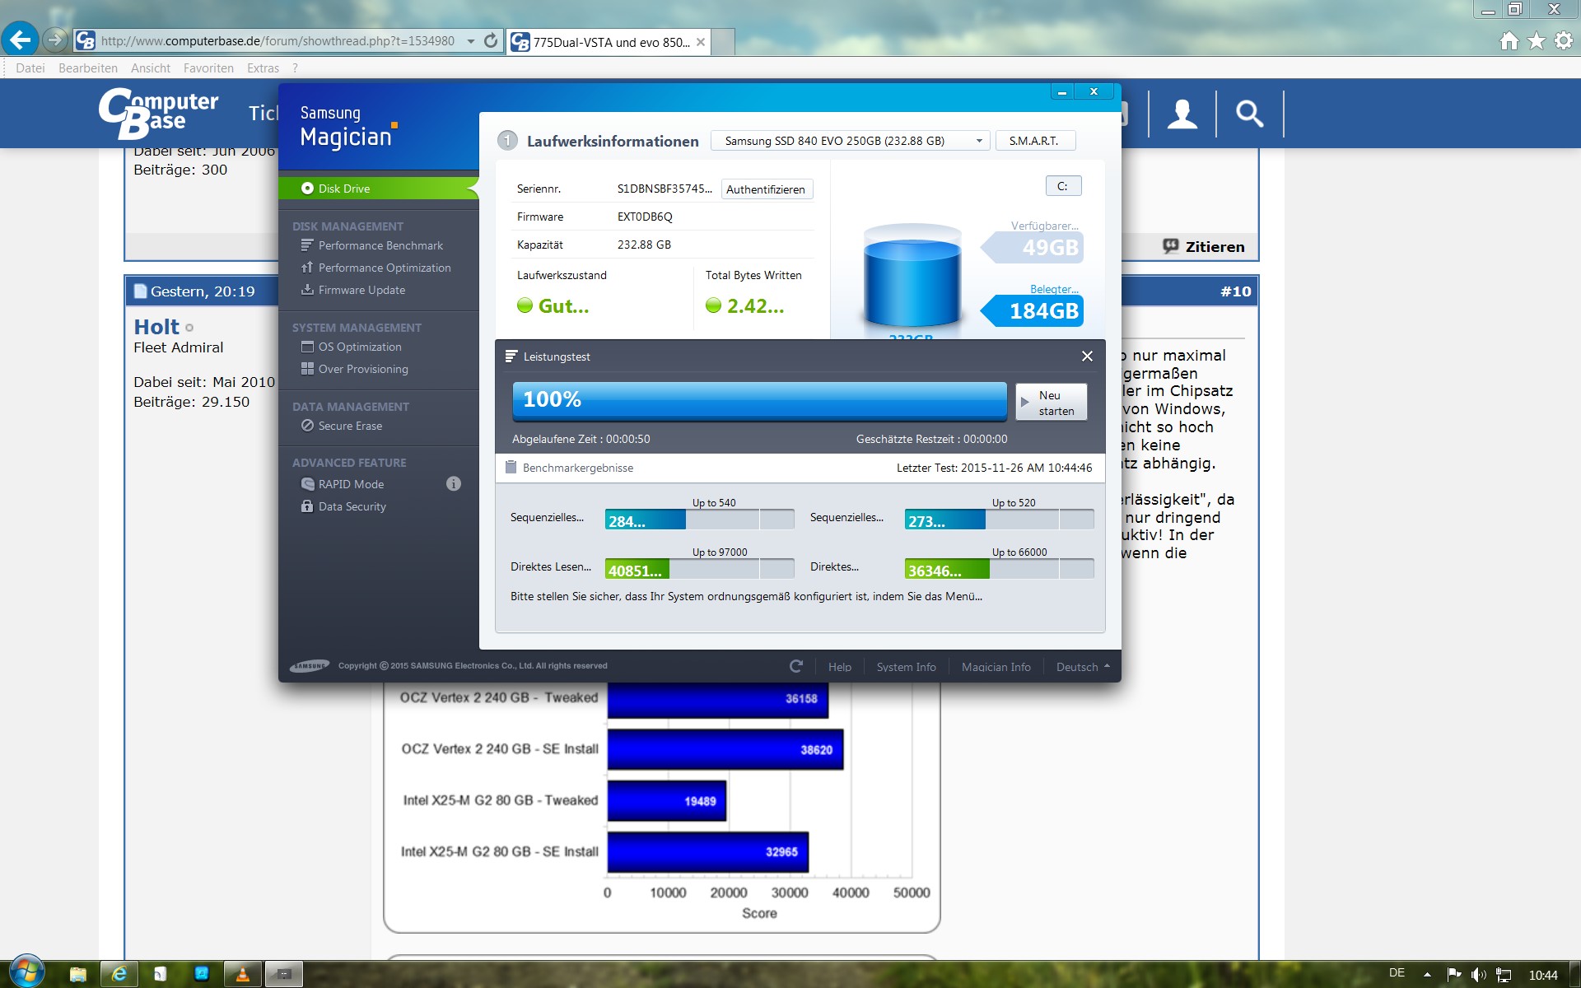Open the Over Provisioning page
Screen dimensions: 1581x988
[362, 369]
